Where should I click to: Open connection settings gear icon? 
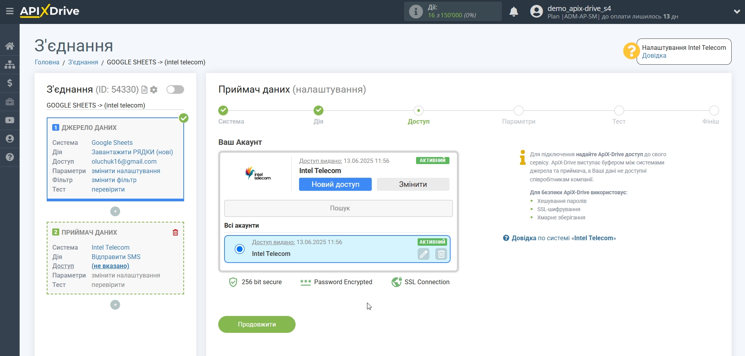pos(154,90)
